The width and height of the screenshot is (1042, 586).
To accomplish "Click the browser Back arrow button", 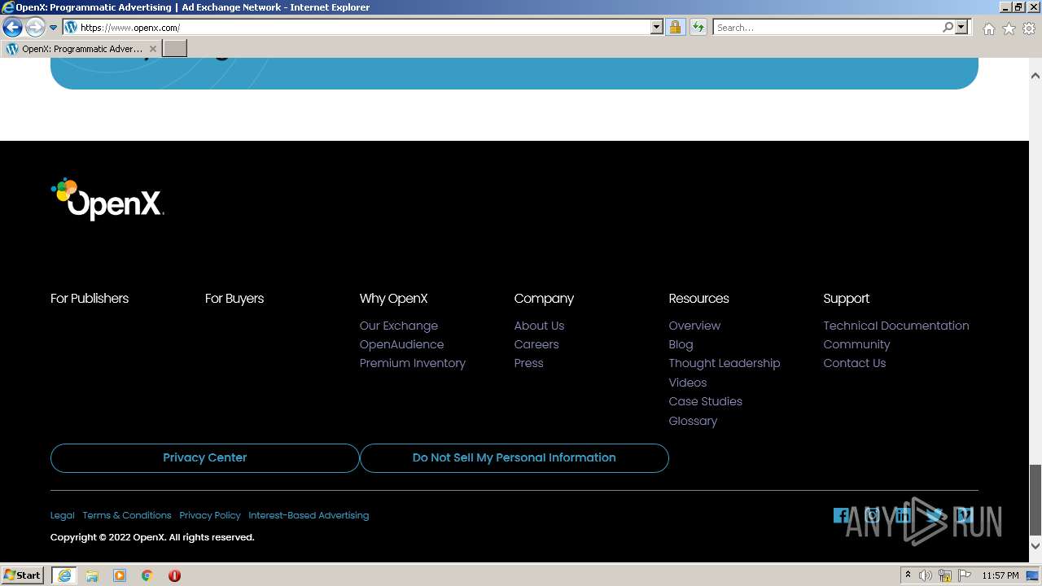I will [x=12, y=28].
